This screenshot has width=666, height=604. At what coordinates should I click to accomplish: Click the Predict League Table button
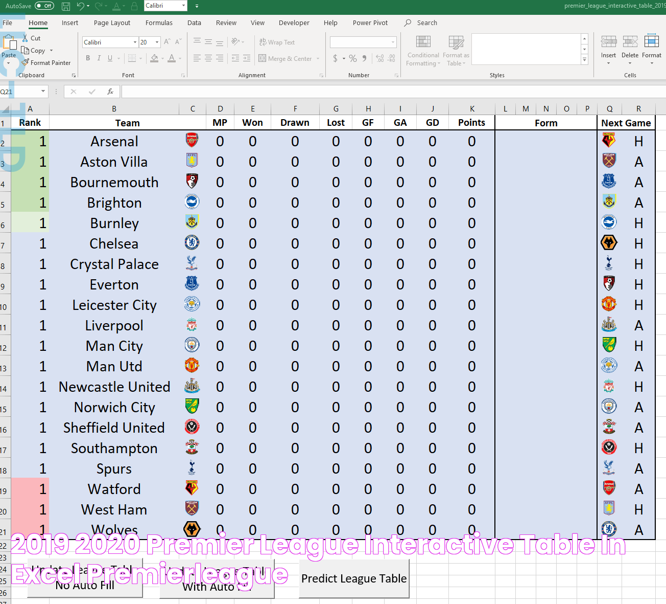354,578
